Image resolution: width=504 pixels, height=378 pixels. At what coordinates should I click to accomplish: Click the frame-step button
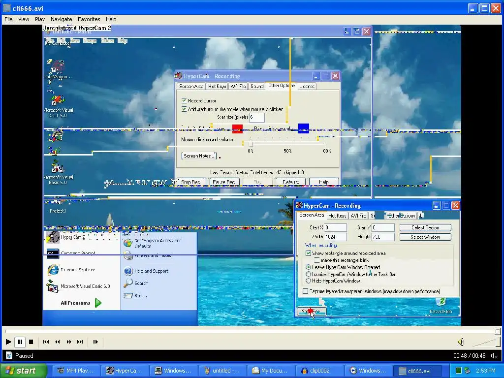[x=95, y=342]
